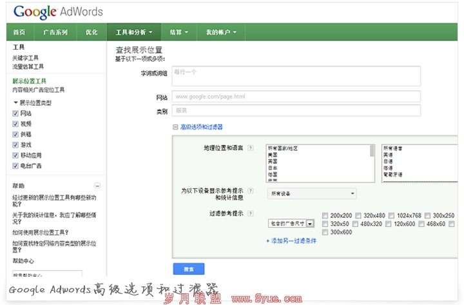Click help icon beside 地理位置和语言
Viewport: 464px width, 305px height.
[x=250, y=148]
